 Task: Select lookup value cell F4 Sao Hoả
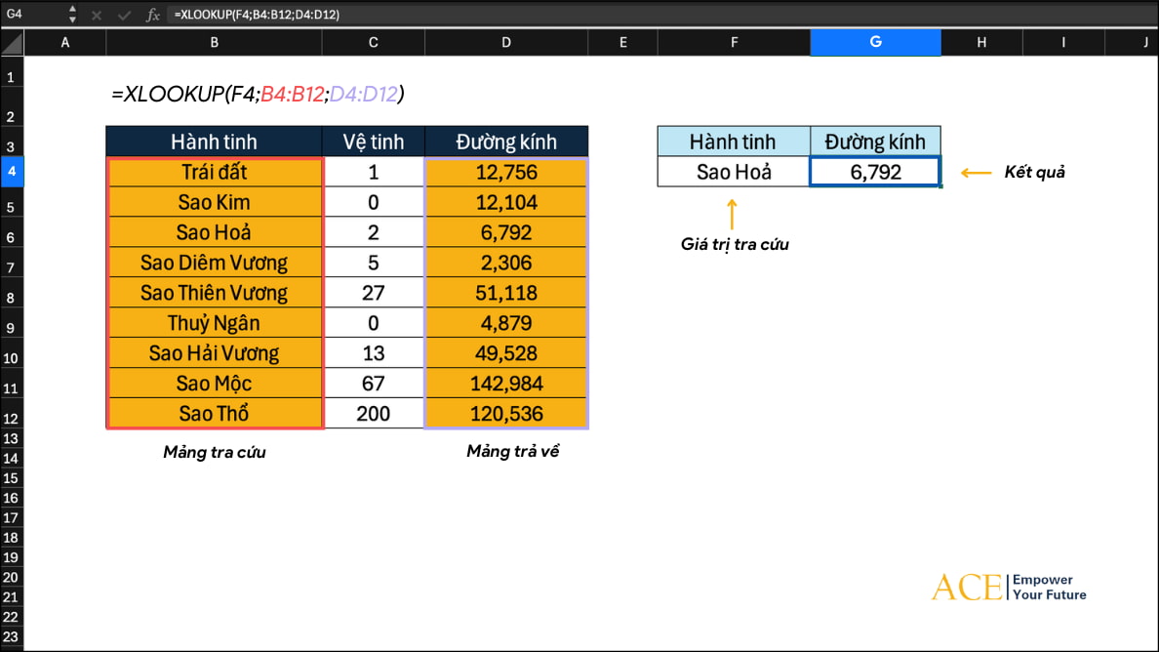tap(734, 172)
